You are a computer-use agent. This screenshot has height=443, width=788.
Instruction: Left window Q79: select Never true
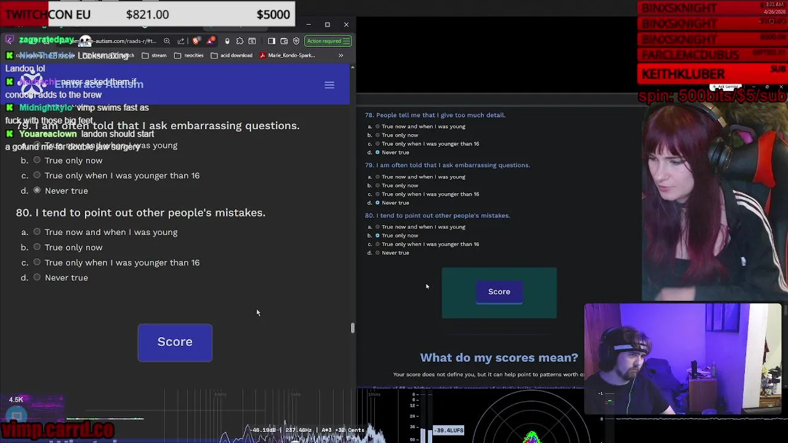pyautogui.click(x=37, y=191)
